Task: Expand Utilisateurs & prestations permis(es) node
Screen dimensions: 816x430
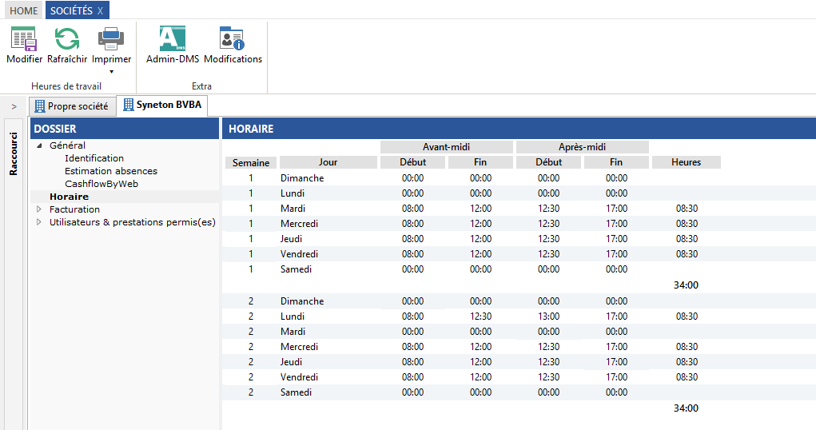Action: point(38,222)
